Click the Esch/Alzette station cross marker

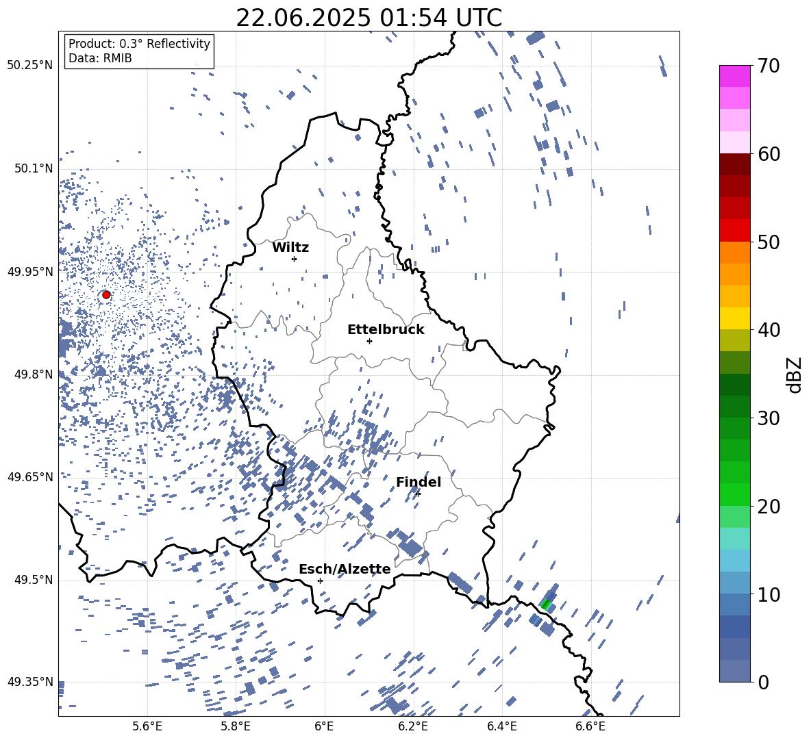pyautogui.click(x=320, y=580)
